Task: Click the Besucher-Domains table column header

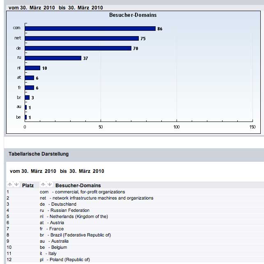Action: 78,186
